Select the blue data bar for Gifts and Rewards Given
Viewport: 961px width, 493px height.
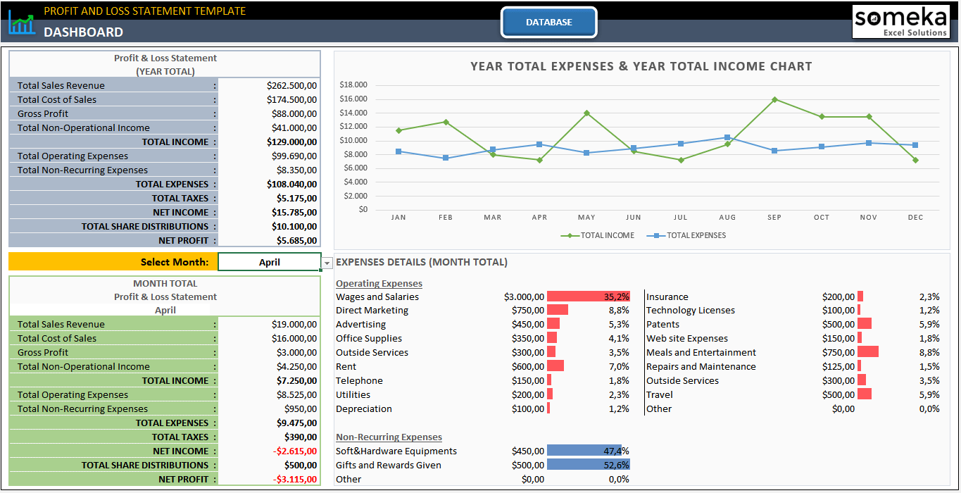(x=588, y=465)
